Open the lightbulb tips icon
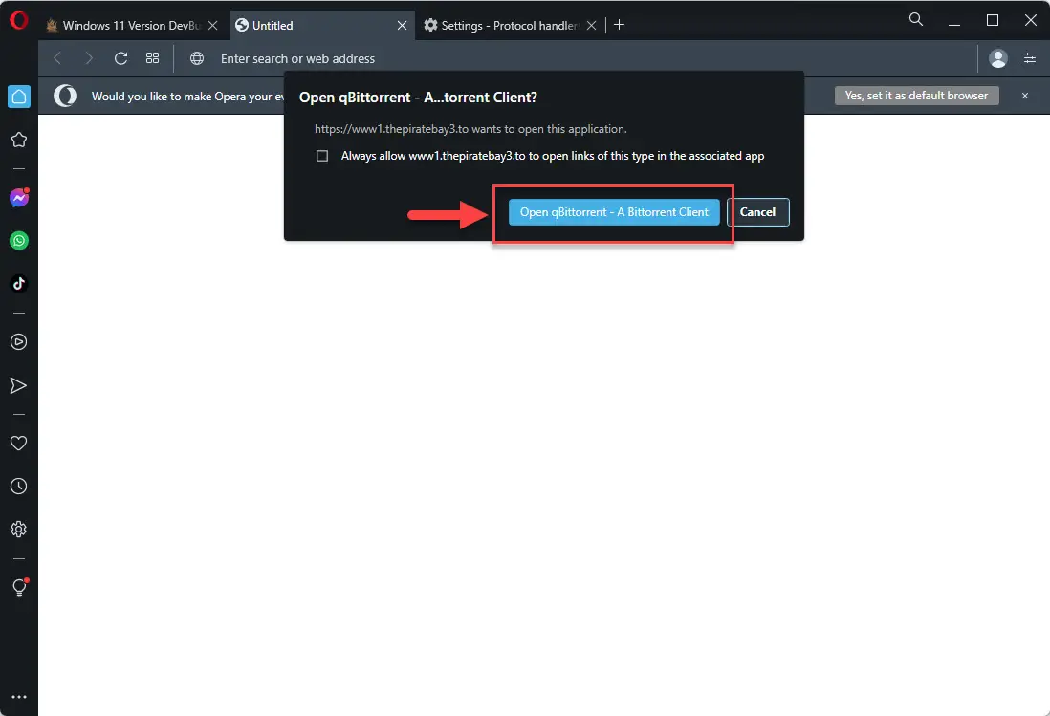This screenshot has width=1050, height=716. pyautogui.click(x=19, y=588)
